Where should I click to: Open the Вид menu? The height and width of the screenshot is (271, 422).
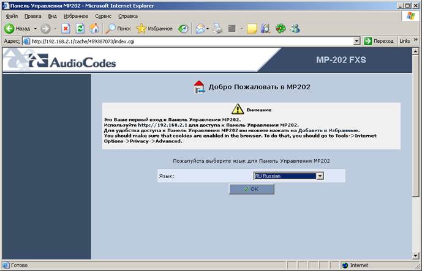52,16
